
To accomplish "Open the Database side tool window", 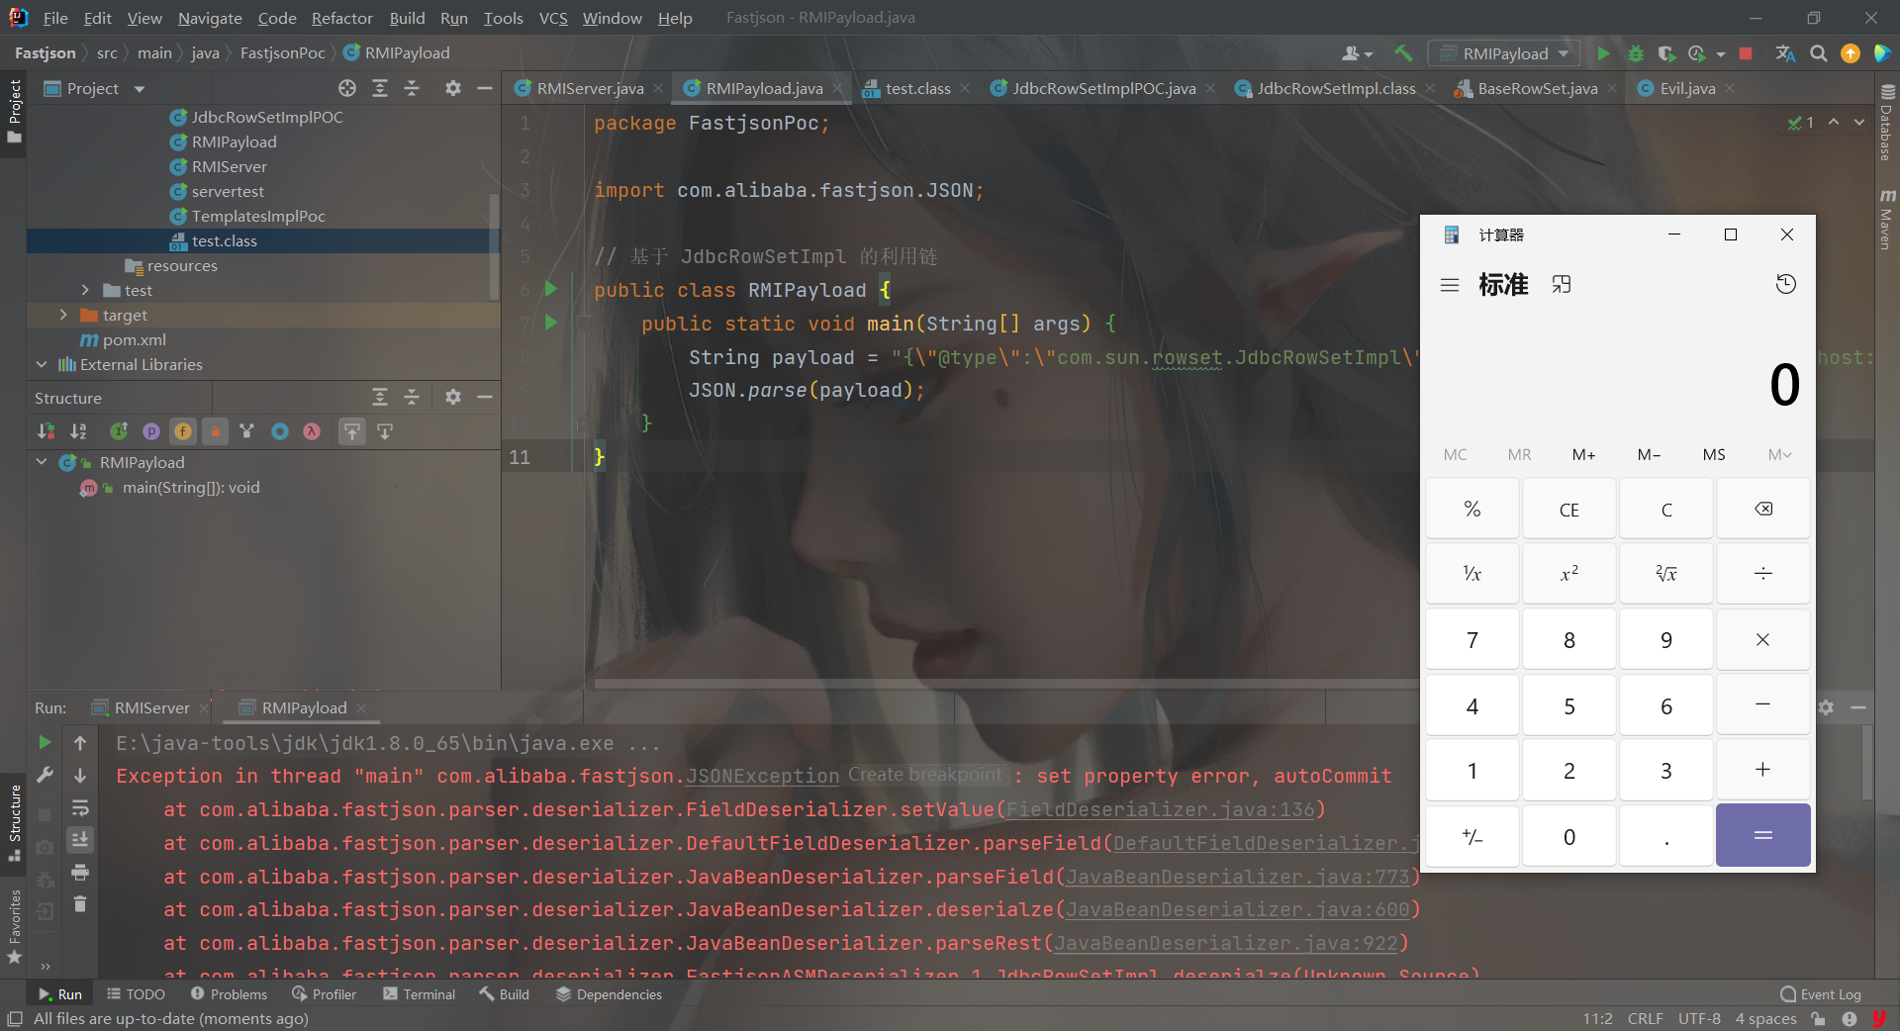I will (x=1886, y=121).
